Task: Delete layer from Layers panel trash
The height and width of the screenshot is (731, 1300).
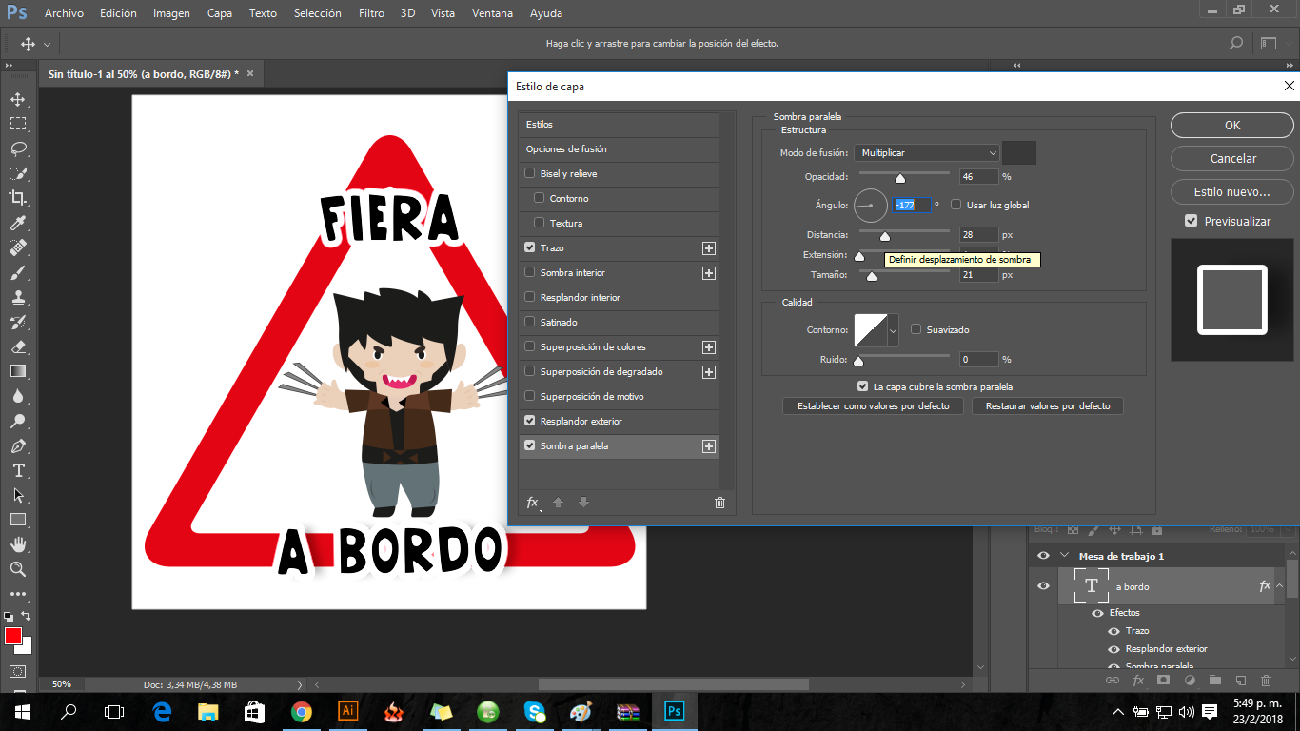Action: (x=1266, y=681)
